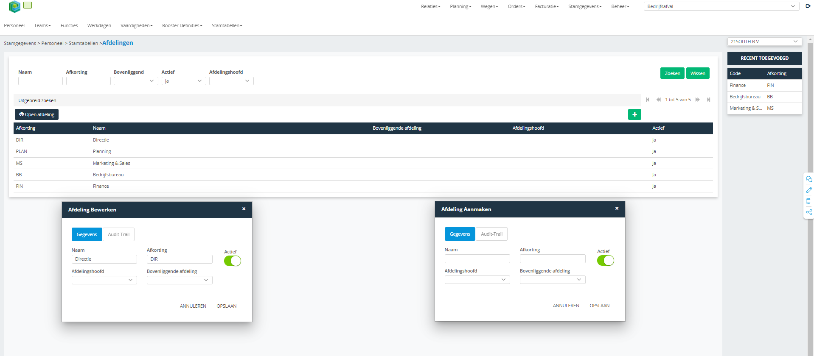The height and width of the screenshot is (356, 814).
Task: Click the share icon in side widget
Action: 809,212
